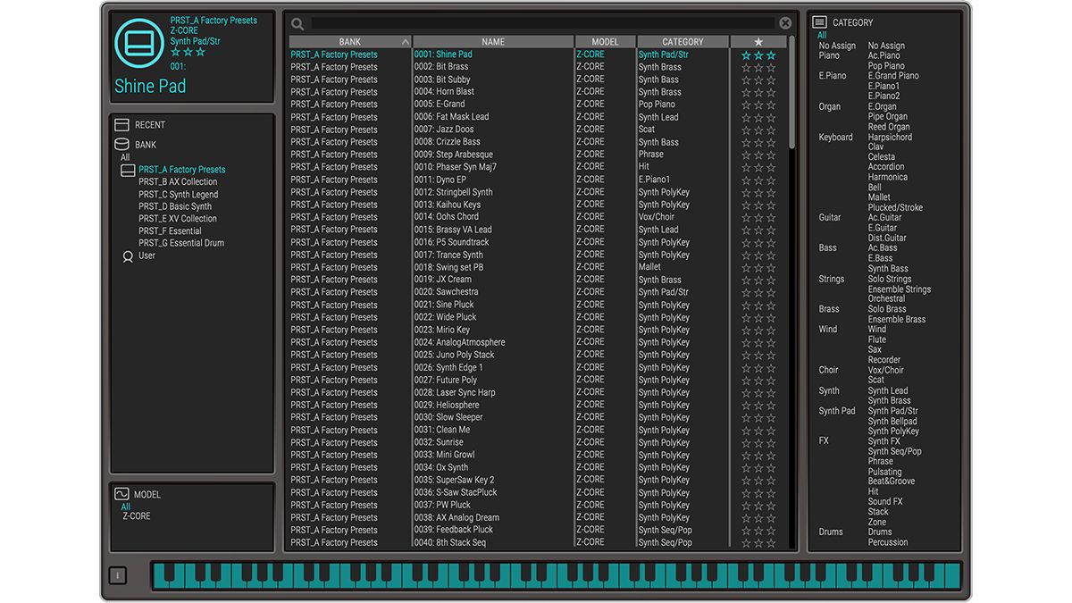
Task: Select preset 0009: Step Arabesque
Action: (x=453, y=155)
